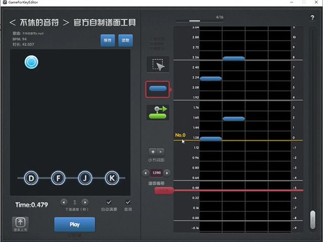This screenshot has height=242, width=323.
Task: Click the blue save button
Action: coord(108,40)
